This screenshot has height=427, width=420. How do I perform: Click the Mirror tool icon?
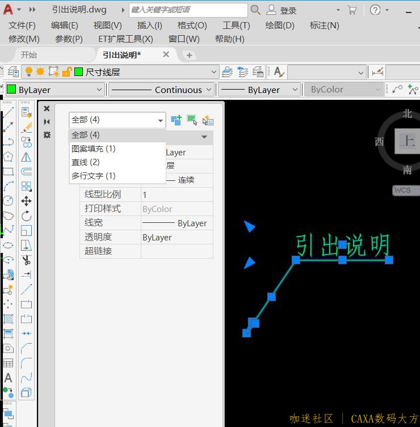tap(26, 157)
